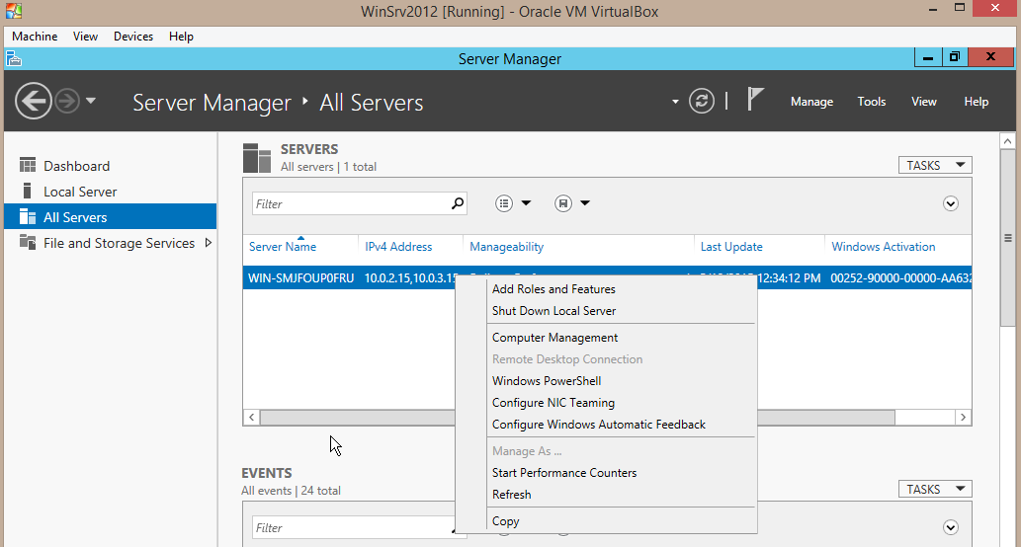Sort by Last Update column

[731, 247]
